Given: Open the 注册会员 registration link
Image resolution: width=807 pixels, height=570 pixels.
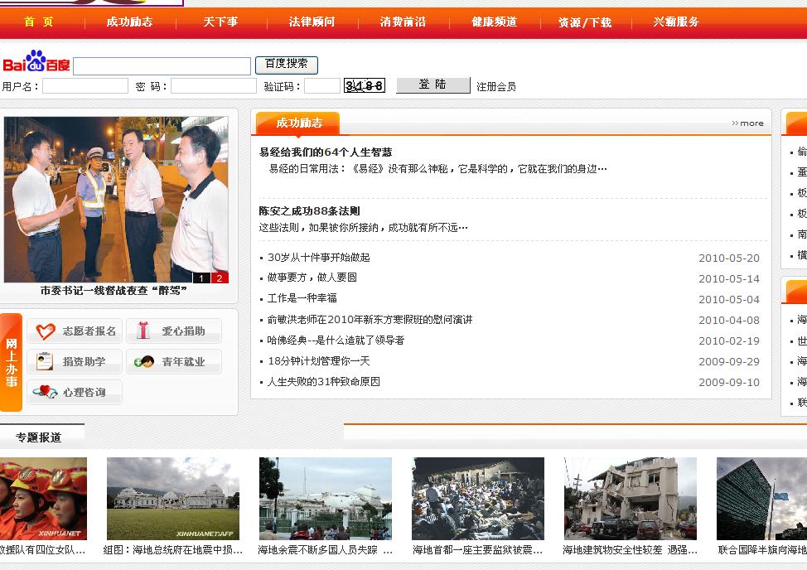Looking at the screenshot, I should point(496,86).
